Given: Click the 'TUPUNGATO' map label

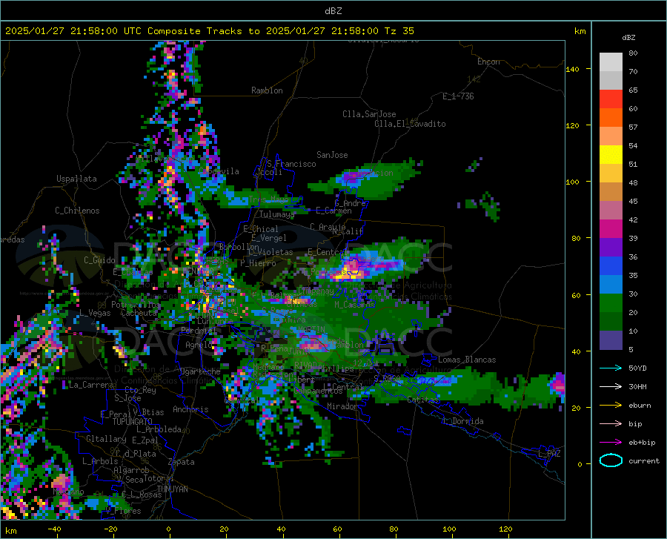Looking at the screenshot, I should point(133,422).
